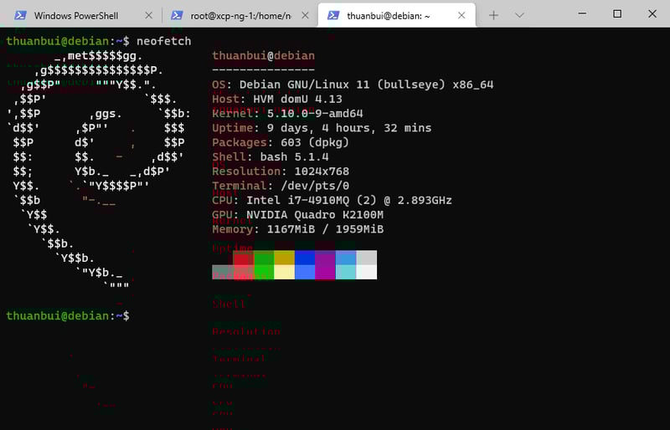Click the neofetch command text
Screen dimensions: 670x430
pyautogui.click(x=164, y=41)
